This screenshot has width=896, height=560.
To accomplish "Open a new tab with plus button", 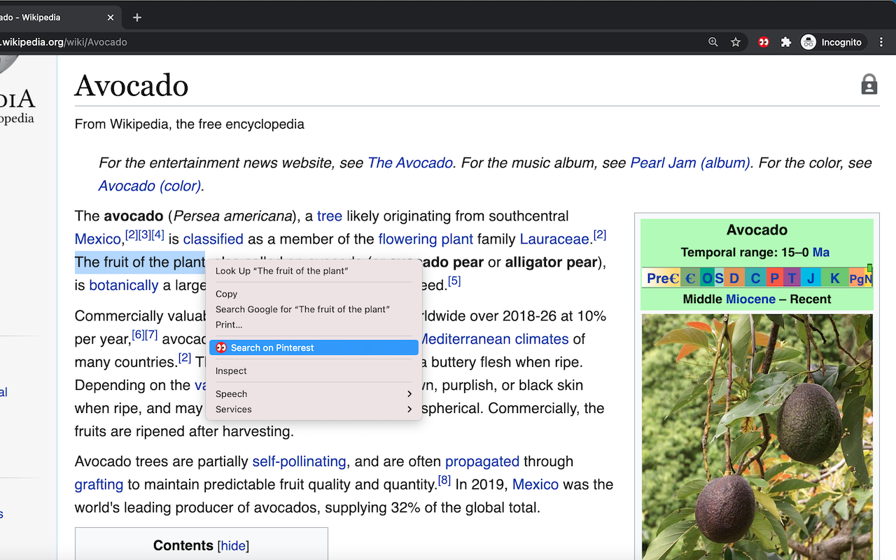I will 137,17.
